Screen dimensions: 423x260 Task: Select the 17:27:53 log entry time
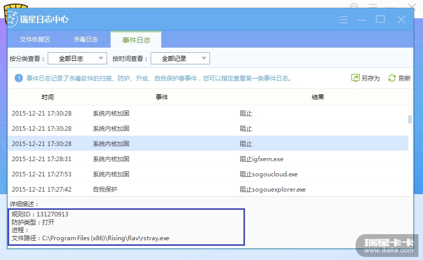pyautogui.click(x=42, y=174)
